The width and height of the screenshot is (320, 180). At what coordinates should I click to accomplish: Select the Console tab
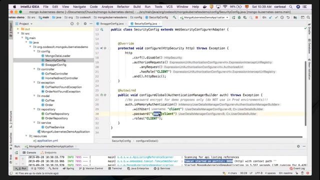(x=29, y=152)
